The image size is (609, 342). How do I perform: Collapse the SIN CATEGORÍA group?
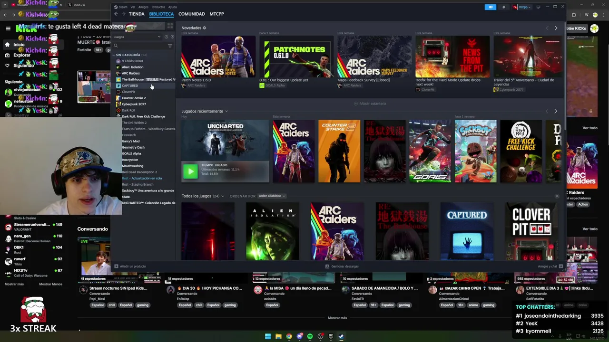point(114,55)
